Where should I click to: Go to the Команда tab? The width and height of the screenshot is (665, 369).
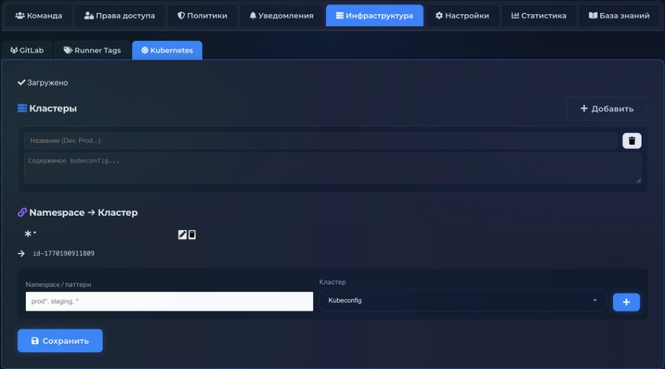(x=38, y=16)
